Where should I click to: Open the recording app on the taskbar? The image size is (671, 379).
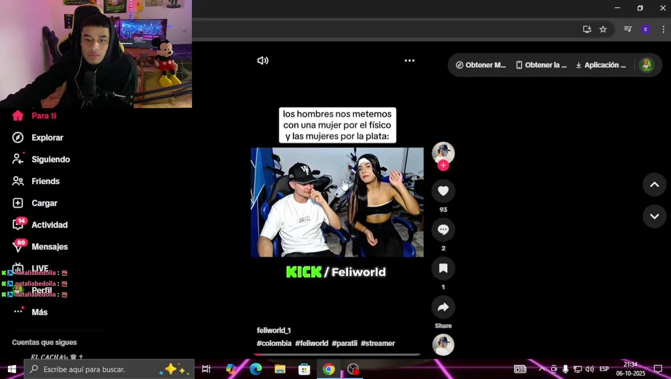353,369
